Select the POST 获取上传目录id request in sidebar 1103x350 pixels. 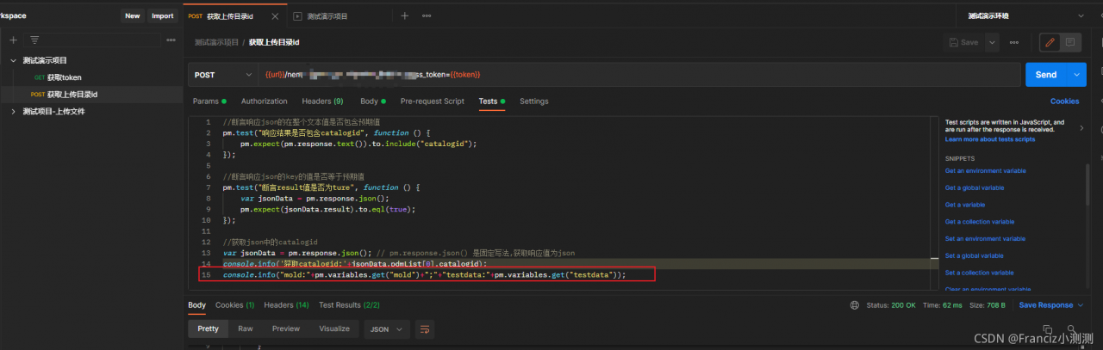64,94
